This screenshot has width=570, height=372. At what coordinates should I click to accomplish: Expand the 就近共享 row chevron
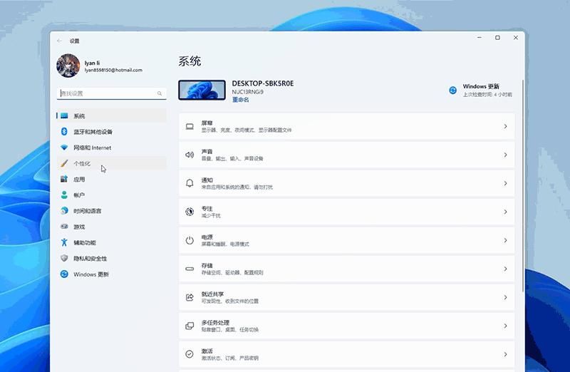(505, 297)
